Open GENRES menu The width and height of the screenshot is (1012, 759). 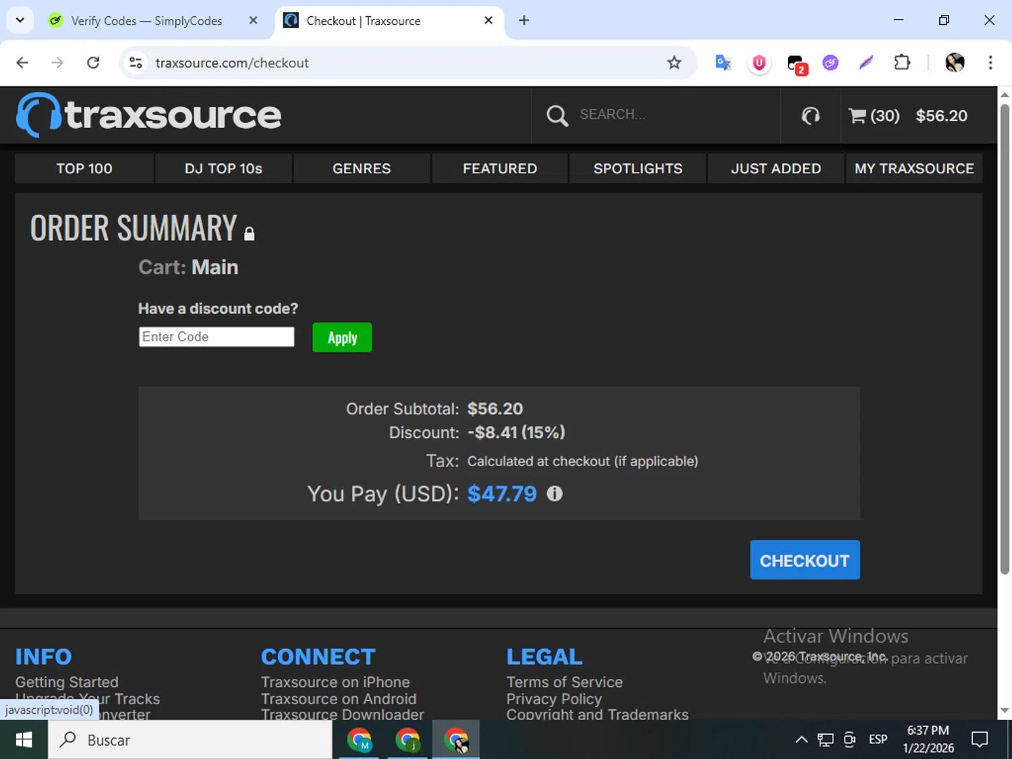click(x=362, y=169)
